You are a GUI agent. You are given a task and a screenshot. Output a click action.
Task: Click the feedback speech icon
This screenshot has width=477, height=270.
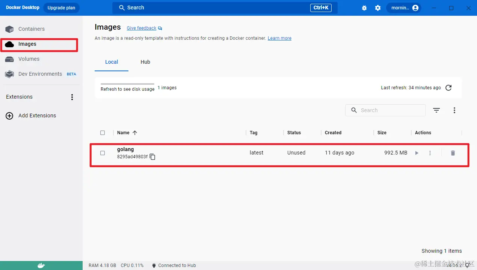click(x=160, y=28)
